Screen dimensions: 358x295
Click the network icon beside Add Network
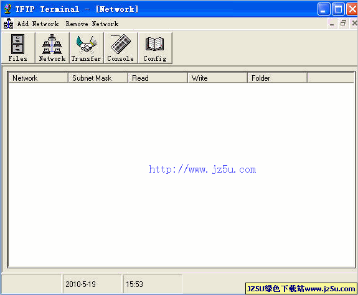tap(9, 24)
